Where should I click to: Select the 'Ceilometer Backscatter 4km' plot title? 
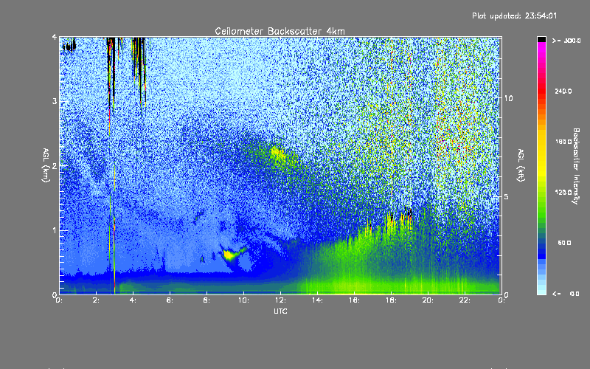(280, 31)
